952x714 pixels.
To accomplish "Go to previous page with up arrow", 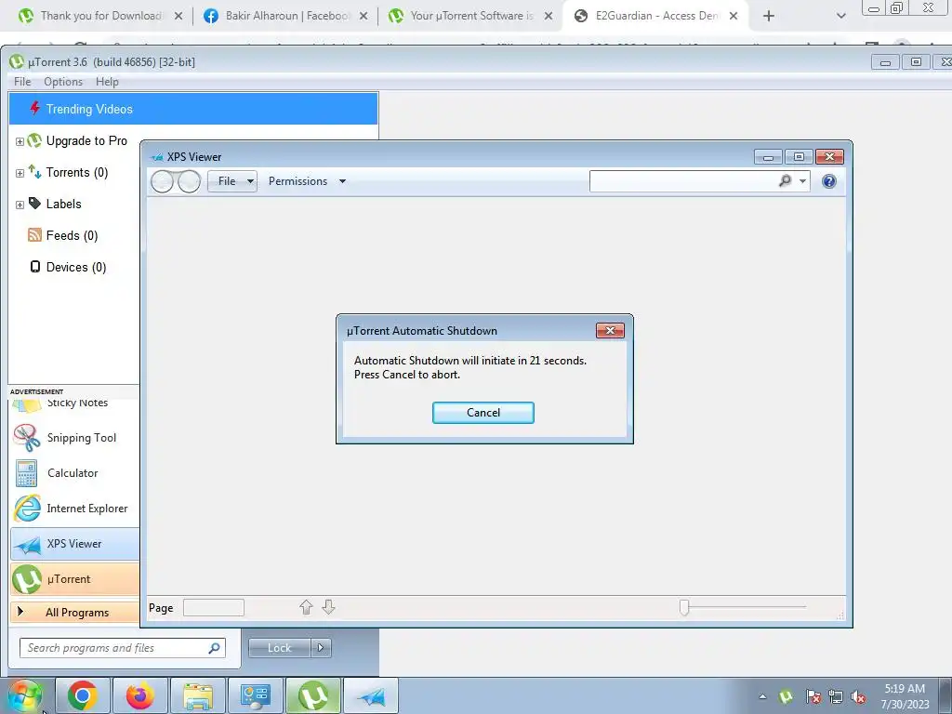I will click(x=306, y=606).
